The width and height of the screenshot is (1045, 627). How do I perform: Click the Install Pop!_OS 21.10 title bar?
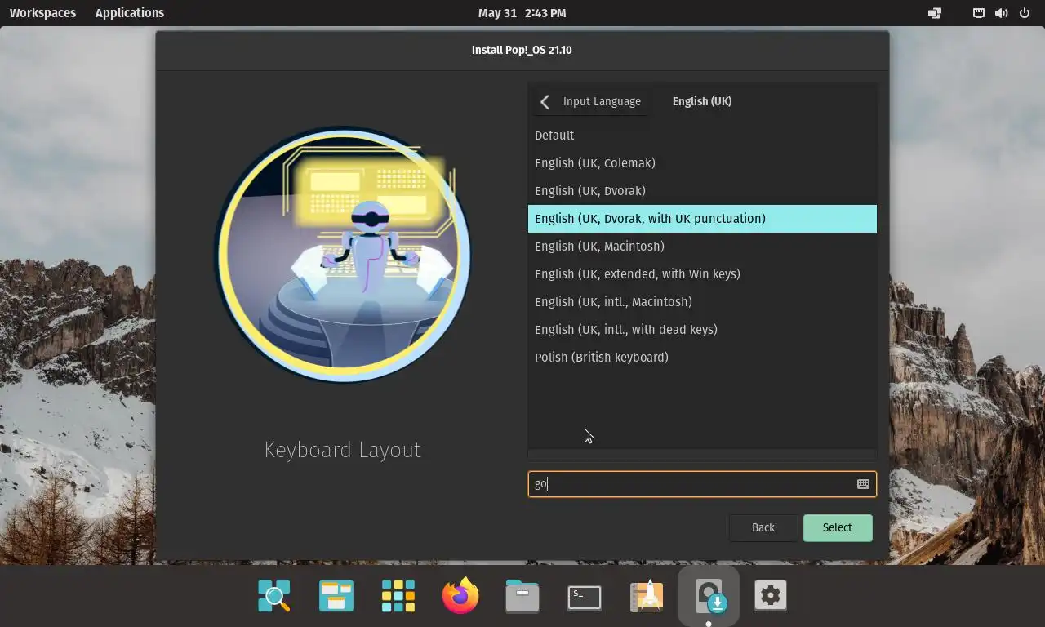click(x=522, y=51)
